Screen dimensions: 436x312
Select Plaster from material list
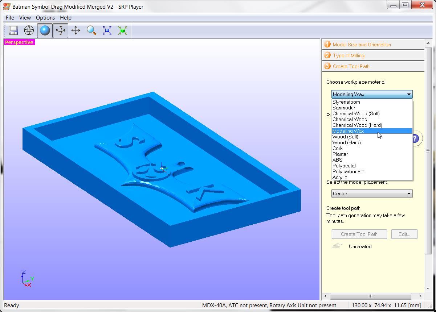pyautogui.click(x=372, y=154)
